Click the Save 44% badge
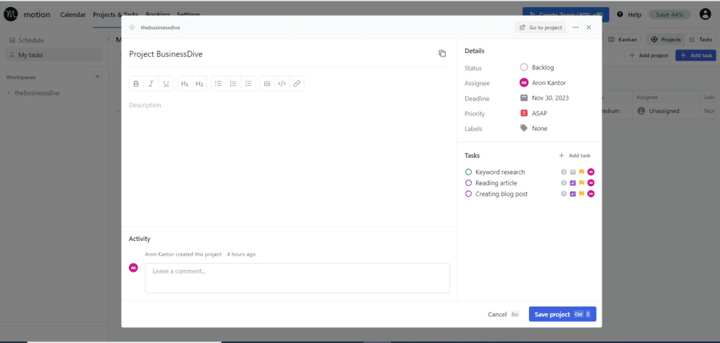 point(669,15)
